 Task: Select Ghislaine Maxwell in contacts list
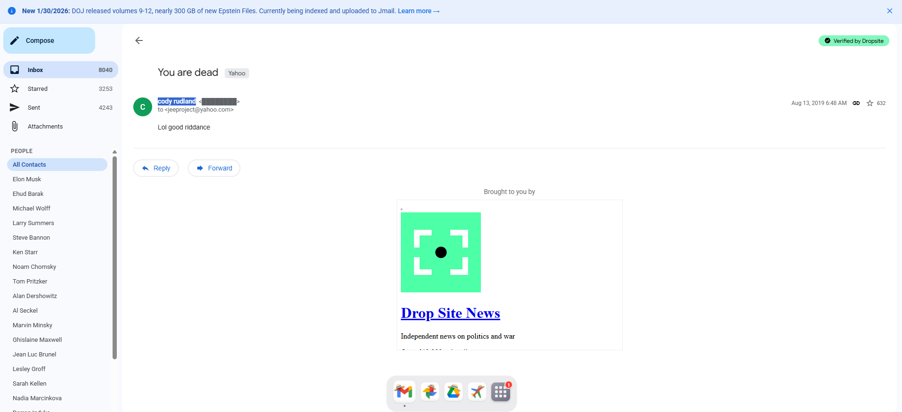click(37, 339)
